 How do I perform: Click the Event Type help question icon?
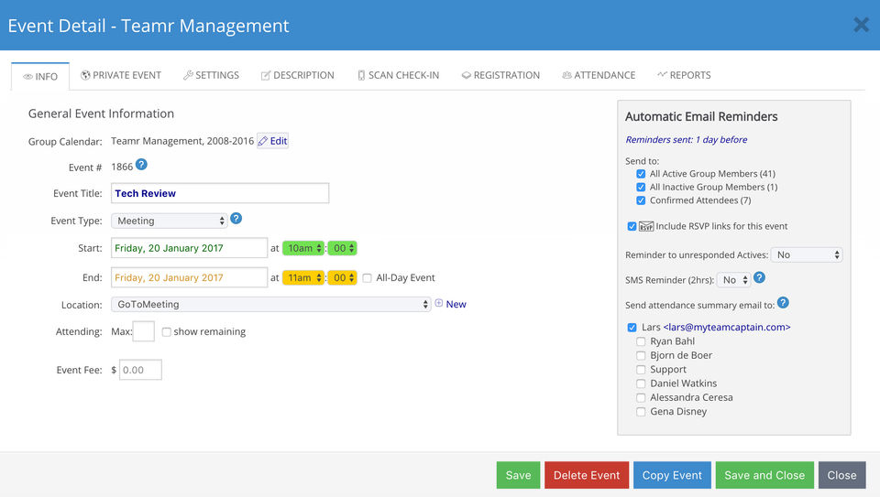pos(236,219)
